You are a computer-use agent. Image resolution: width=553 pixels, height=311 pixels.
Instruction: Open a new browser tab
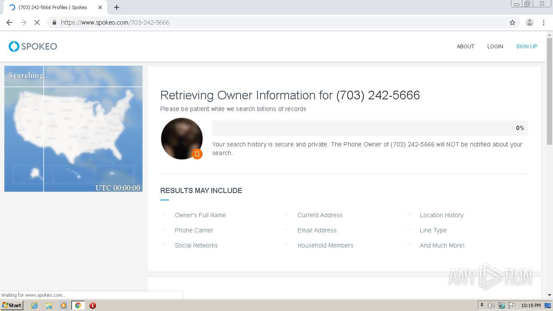tap(117, 7)
